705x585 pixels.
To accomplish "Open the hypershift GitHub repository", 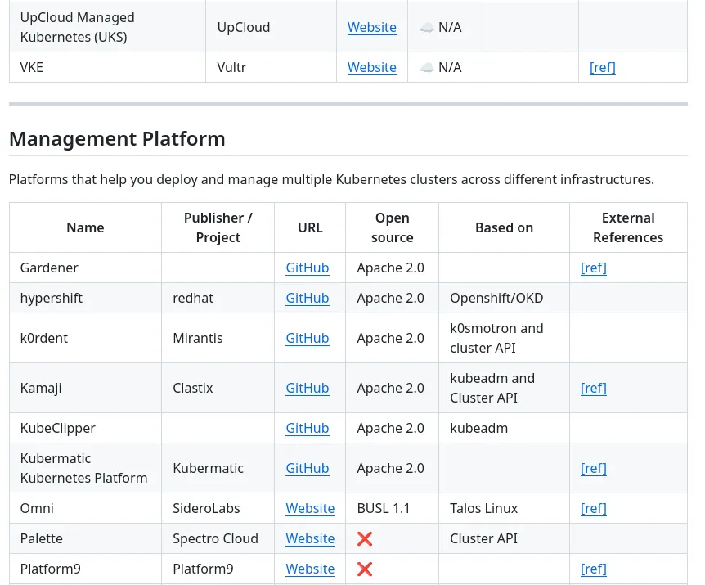I will pos(307,298).
